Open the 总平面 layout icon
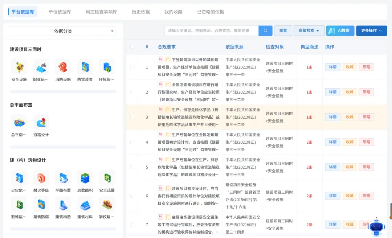392x238 pixels. click(x=19, y=123)
